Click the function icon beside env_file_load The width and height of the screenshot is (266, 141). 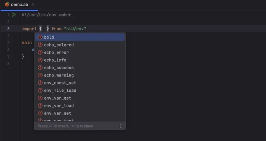pos(40,91)
